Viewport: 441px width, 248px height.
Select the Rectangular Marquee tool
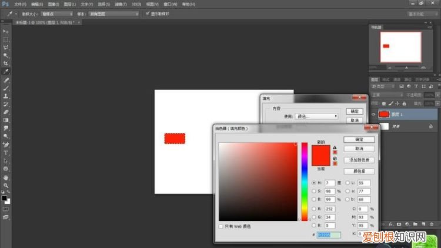[x=6, y=39]
